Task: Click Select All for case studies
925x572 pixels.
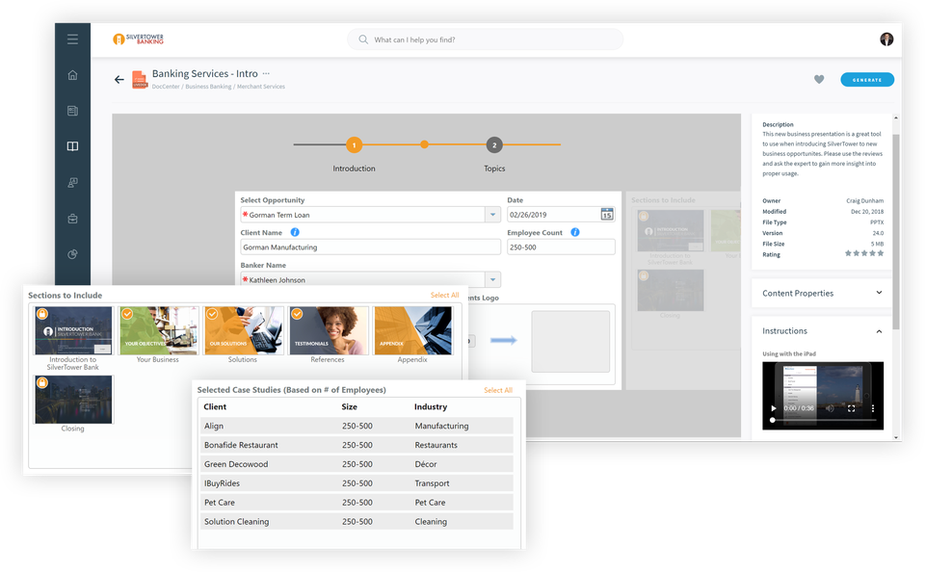Action: 498,390
